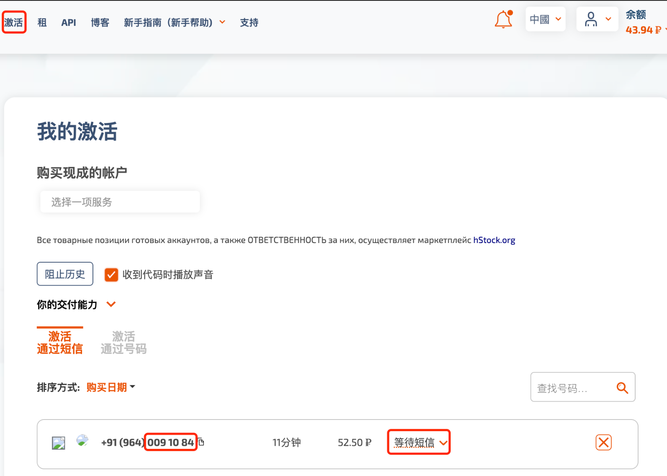
Task: Toggle play sound when code received checkbox
Action: coord(111,274)
